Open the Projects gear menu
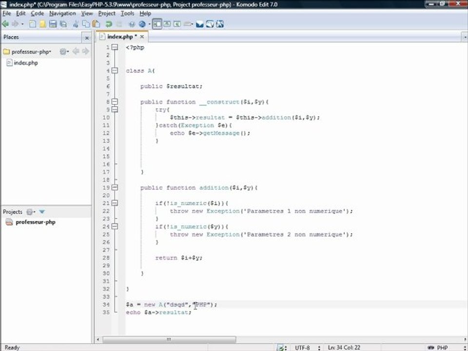Viewport: 468px width, 351px height. [x=30, y=212]
